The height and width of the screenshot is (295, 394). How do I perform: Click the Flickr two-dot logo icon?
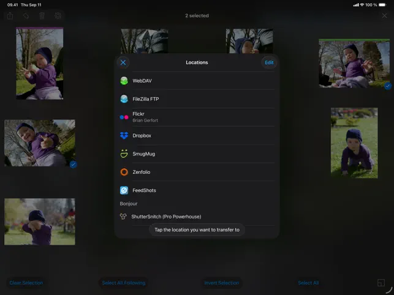(124, 118)
